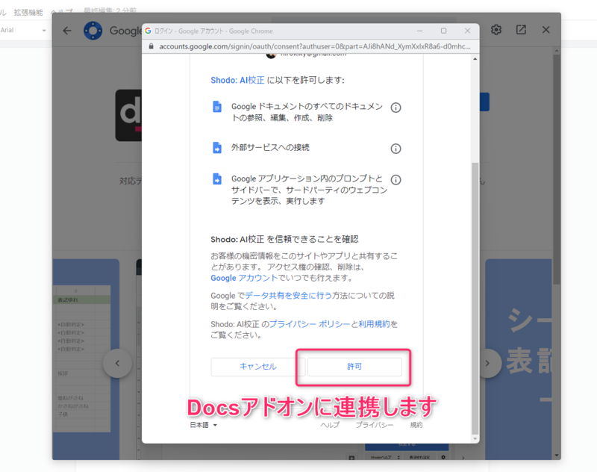Click the 外部サービスへの接続 file icon
Screen dimensions: 597x472
(217, 147)
